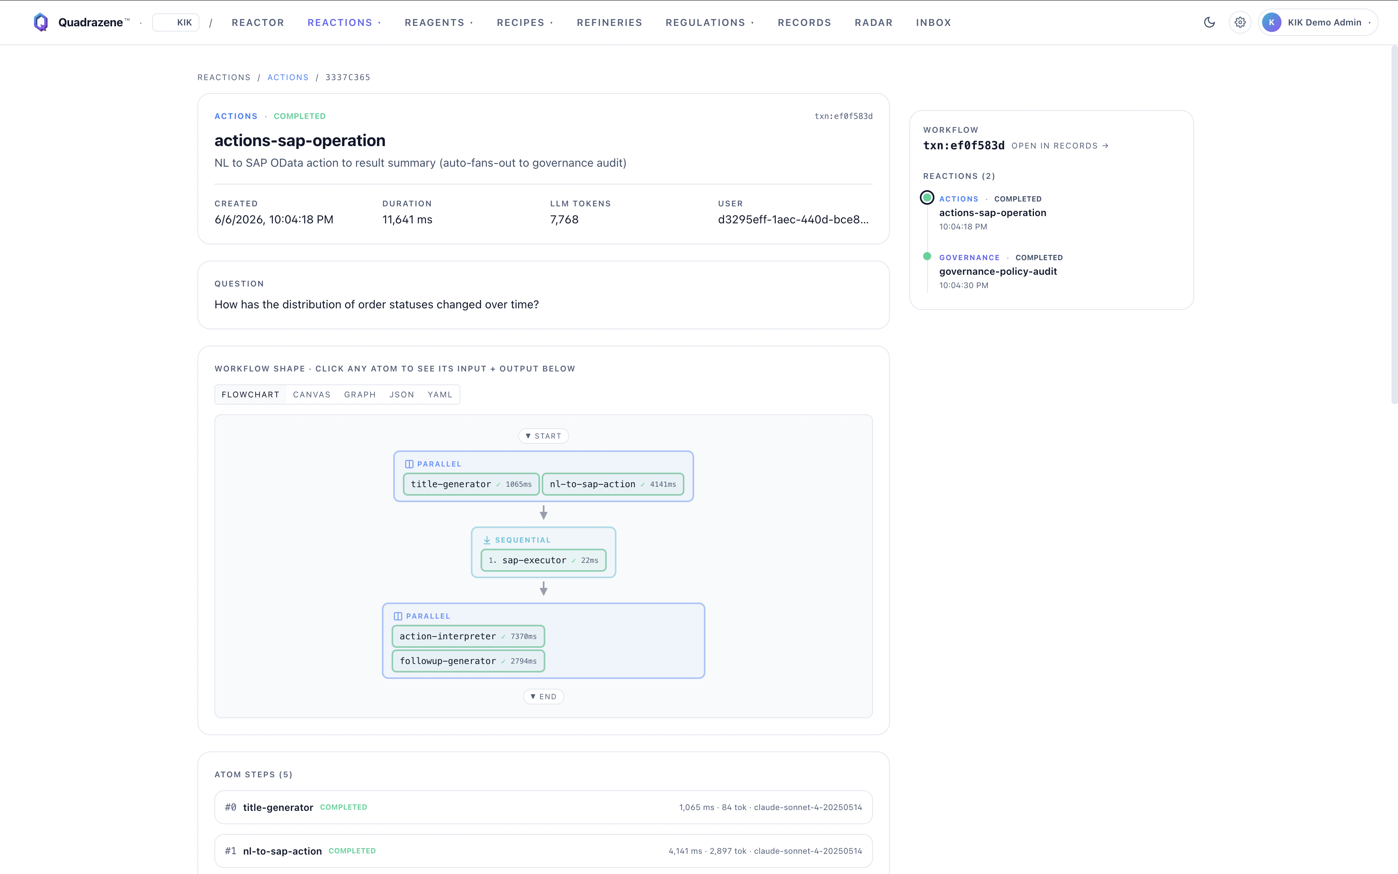Open the KIK Demo Admin user menu

coord(1318,22)
